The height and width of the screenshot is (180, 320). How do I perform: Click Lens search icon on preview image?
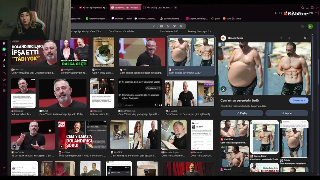click(223, 89)
